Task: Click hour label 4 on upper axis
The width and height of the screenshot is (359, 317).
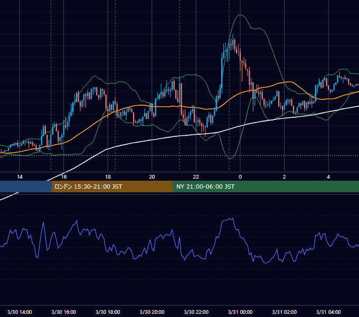Action: coord(328,177)
